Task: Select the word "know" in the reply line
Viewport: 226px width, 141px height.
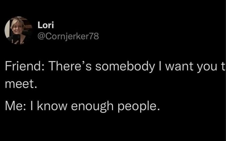Action: point(49,107)
